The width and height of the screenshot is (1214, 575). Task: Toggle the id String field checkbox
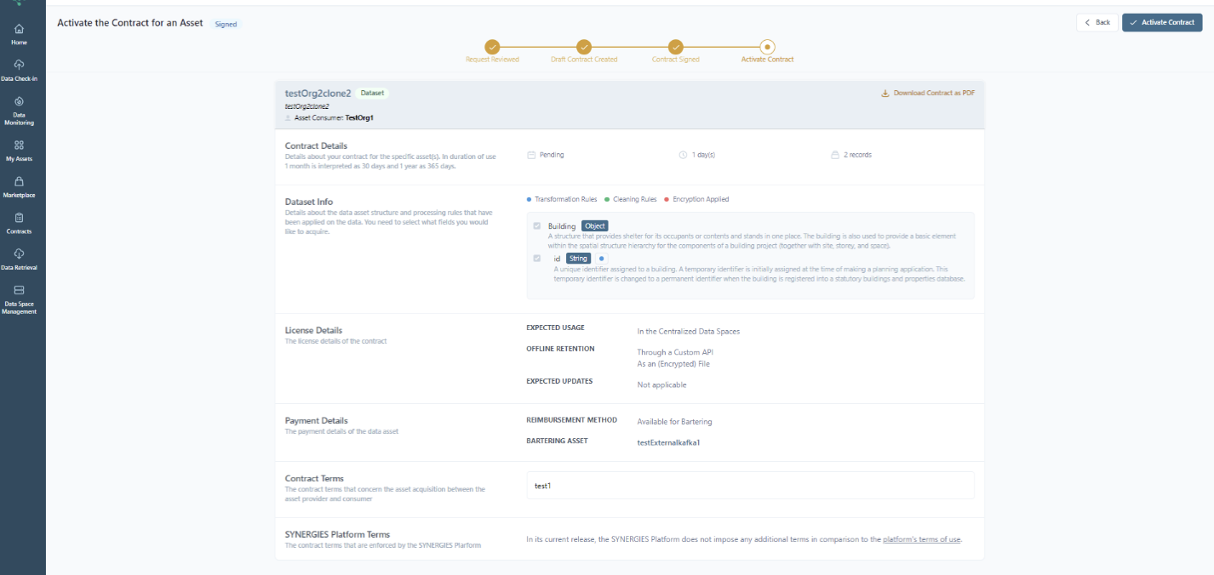(536, 259)
